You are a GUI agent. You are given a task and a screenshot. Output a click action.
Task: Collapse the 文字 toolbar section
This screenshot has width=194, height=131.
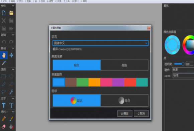point(13,98)
